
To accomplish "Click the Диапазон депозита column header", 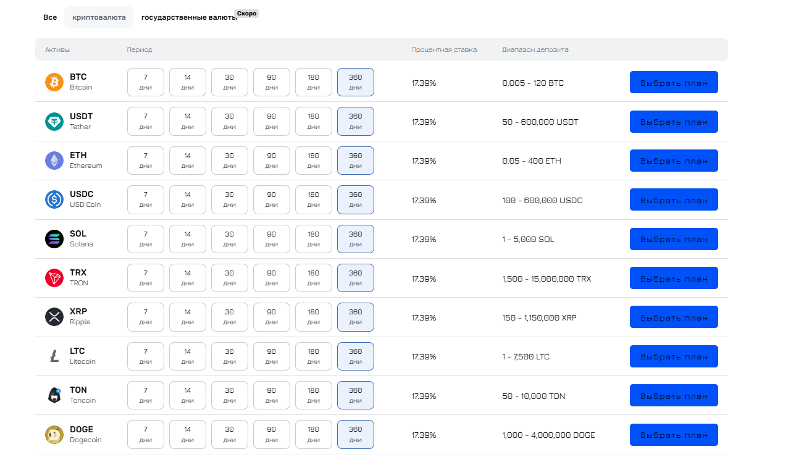I will pos(535,49).
